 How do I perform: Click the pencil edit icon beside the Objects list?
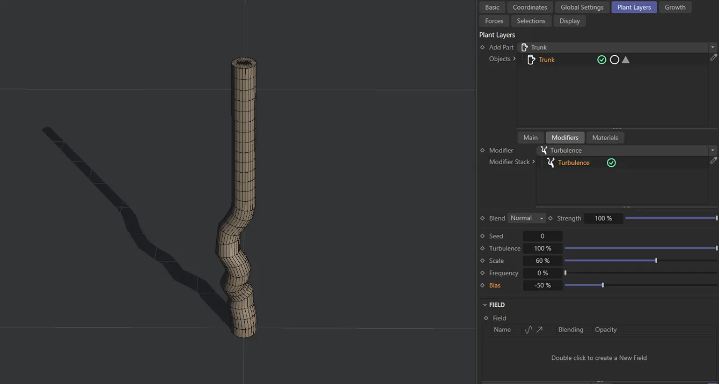(714, 57)
